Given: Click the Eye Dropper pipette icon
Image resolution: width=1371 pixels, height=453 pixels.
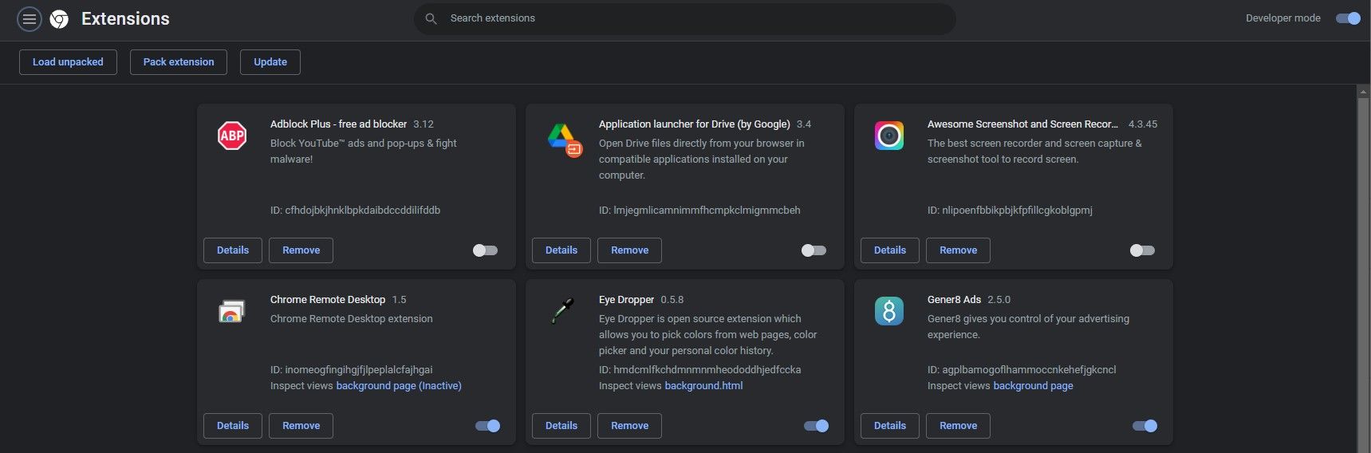Looking at the screenshot, I should click(562, 311).
